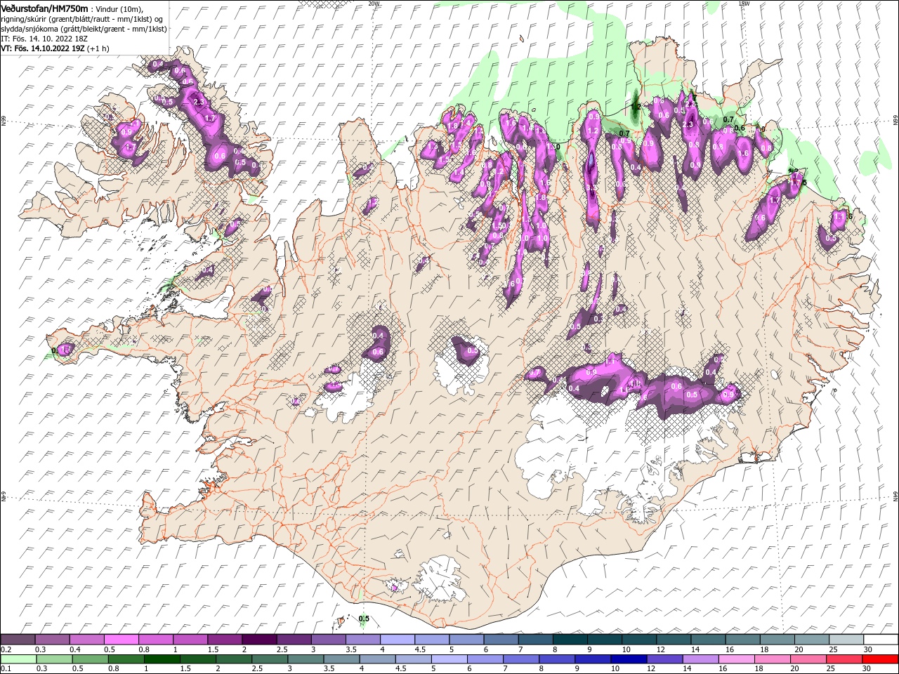
Task: Pick the lower-scale bright red swatch after 30
Action: point(880,659)
